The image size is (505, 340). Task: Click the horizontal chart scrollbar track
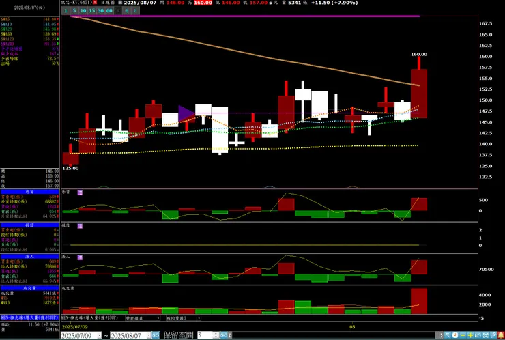[335, 335]
